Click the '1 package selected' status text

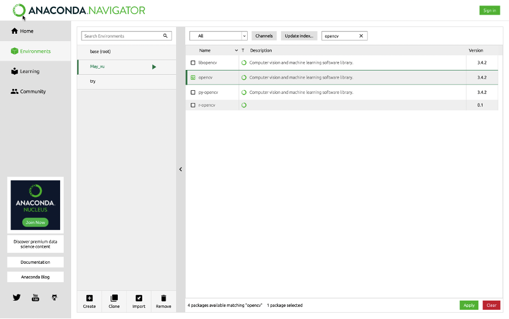[285, 306]
